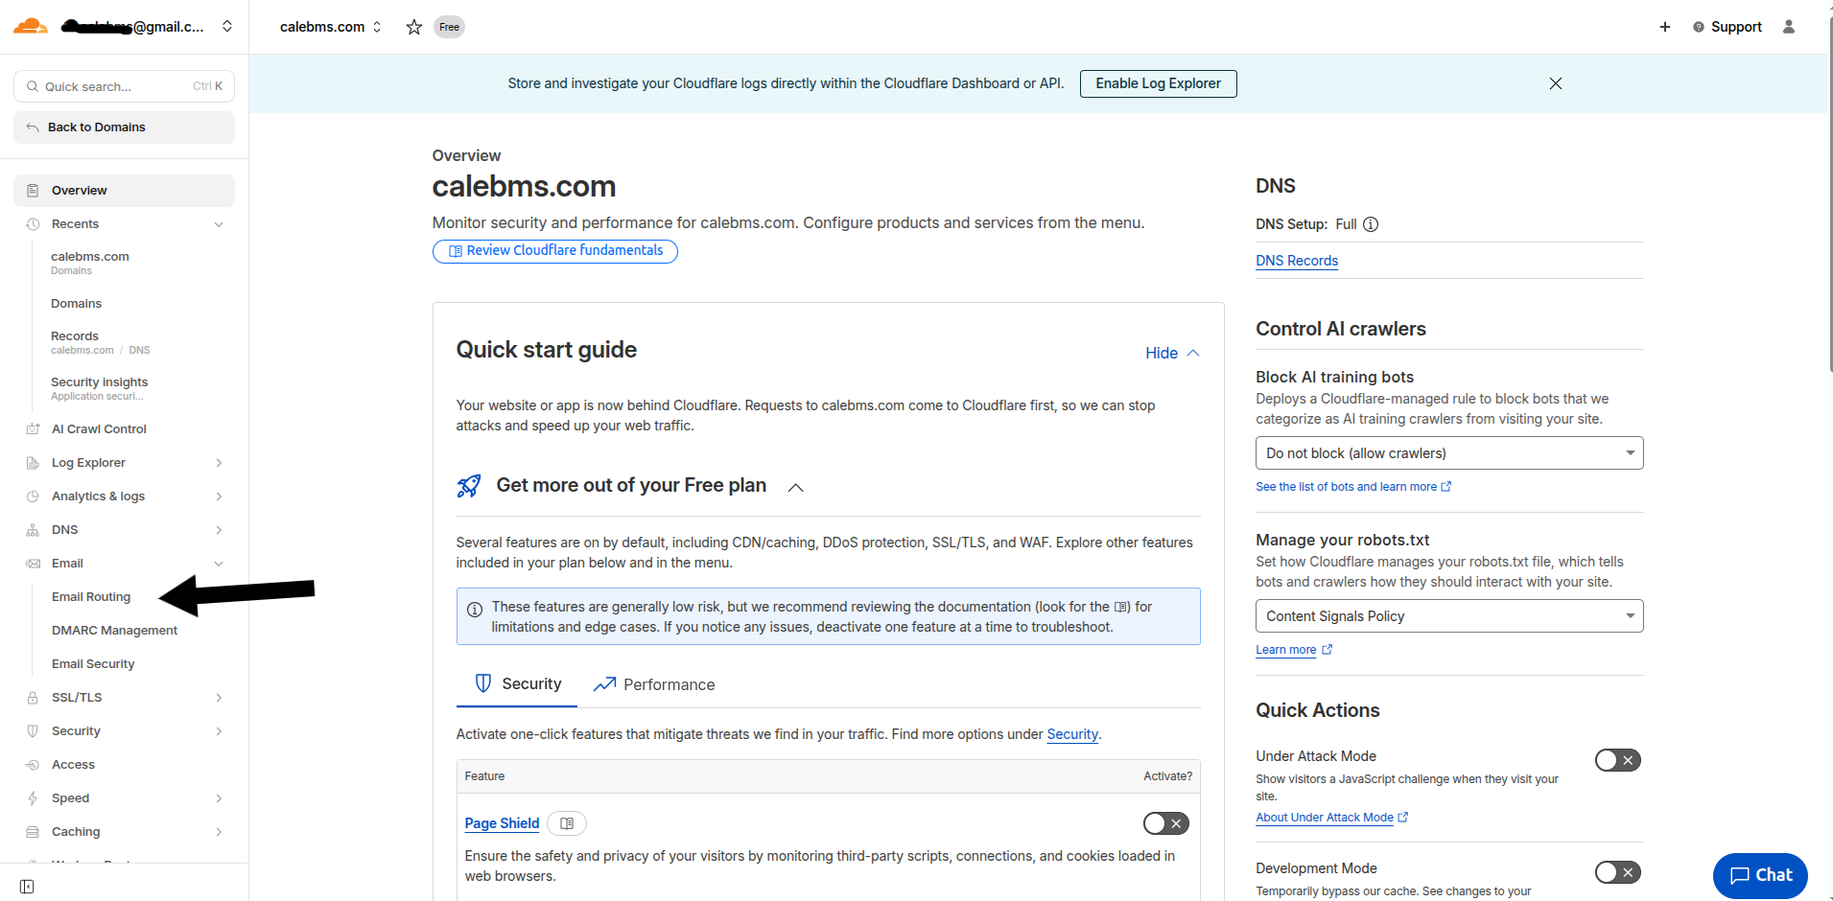
Task: Open the user account profile icon
Action: click(x=1788, y=27)
